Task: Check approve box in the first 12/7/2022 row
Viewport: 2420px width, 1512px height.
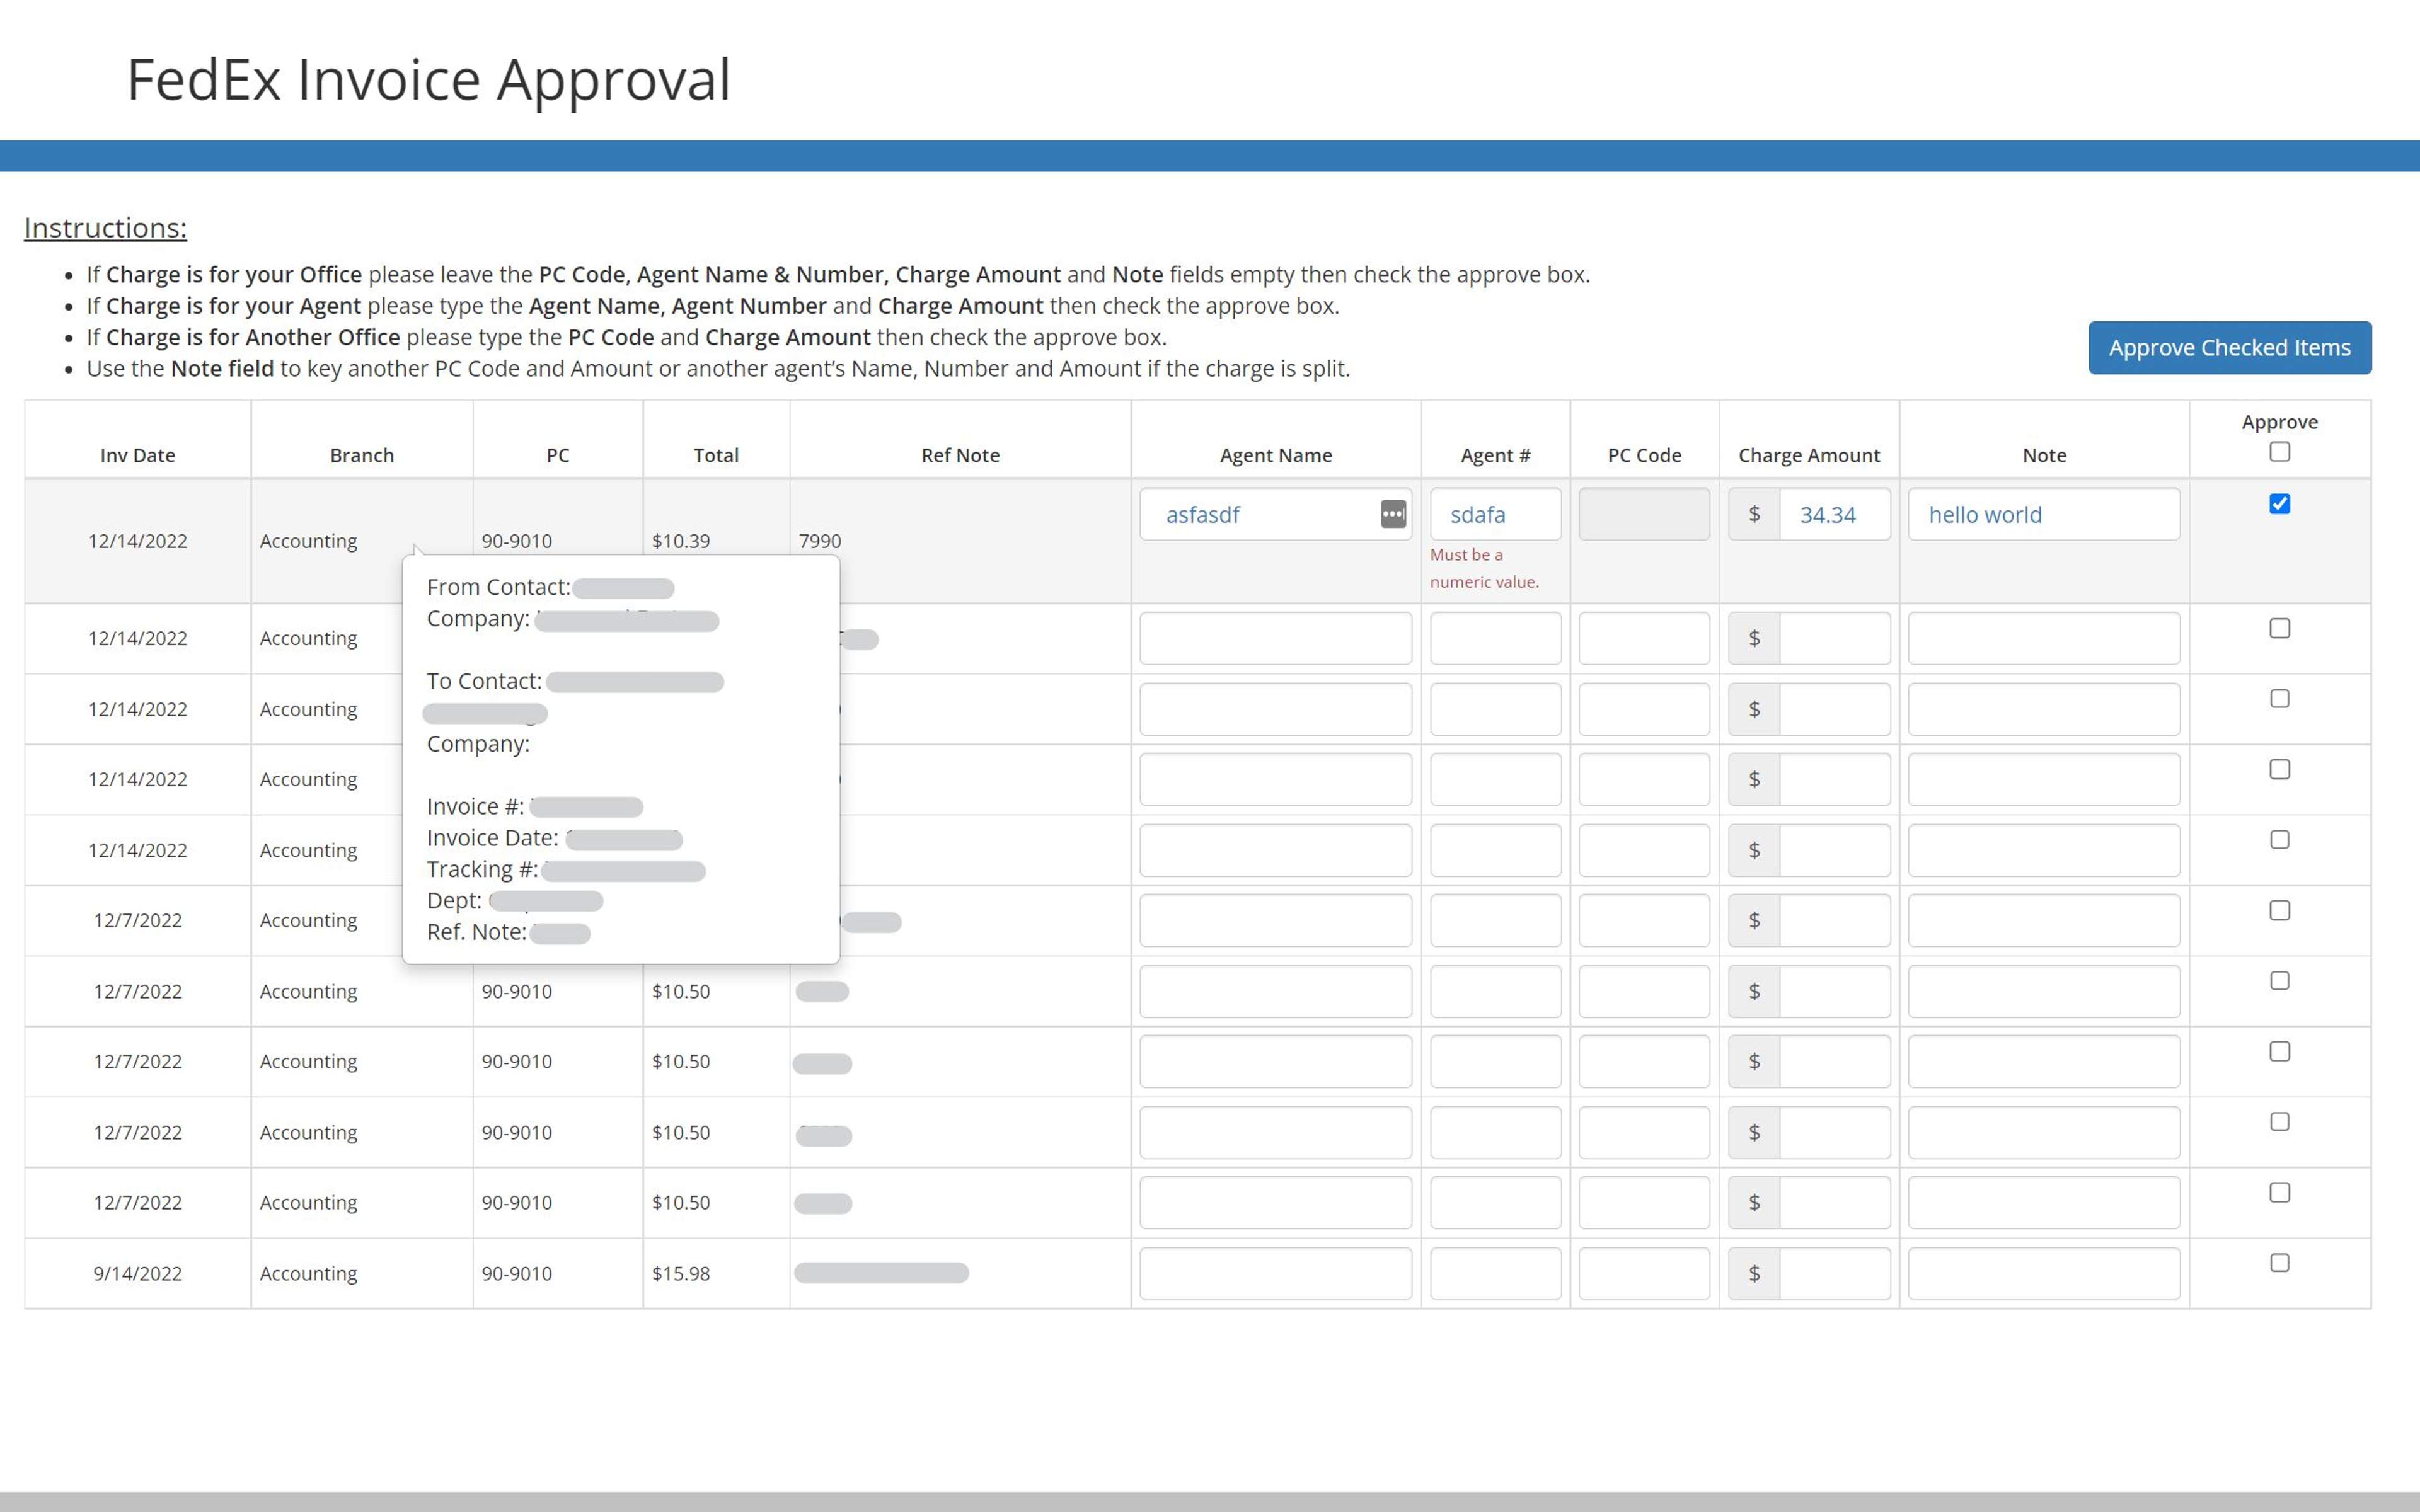Action: coord(2279,910)
